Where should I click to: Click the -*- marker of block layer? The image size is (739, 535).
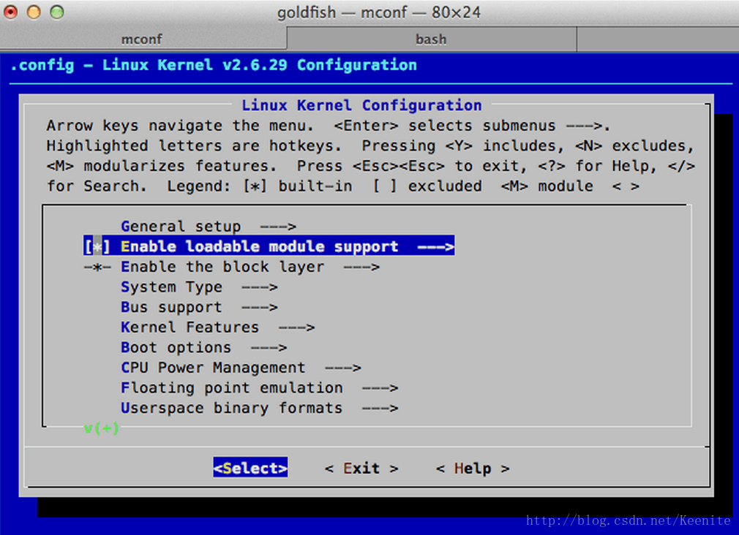tap(97, 267)
